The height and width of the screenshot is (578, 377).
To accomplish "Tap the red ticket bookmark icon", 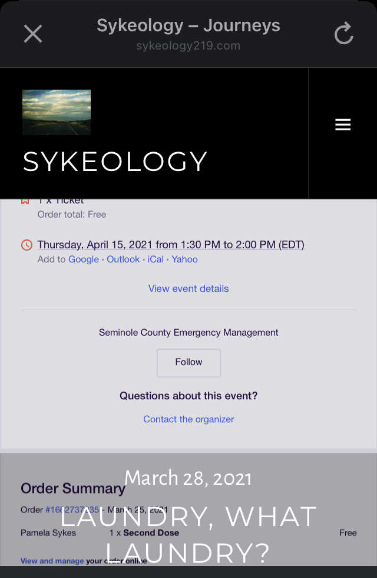I will [26, 201].
